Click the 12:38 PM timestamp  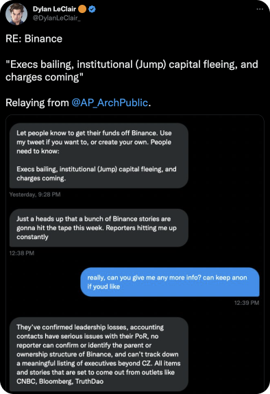tap(22, 253)
